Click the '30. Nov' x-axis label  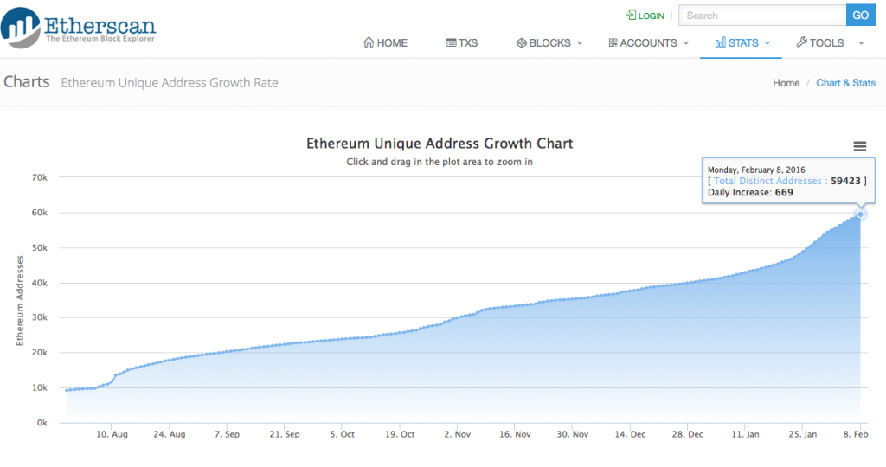tap(573, 434)
